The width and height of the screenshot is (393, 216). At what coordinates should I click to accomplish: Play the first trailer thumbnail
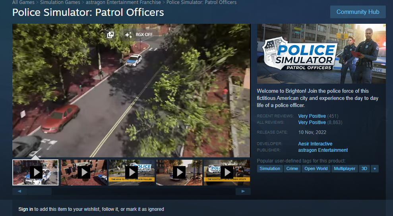[x=35, y=172]
